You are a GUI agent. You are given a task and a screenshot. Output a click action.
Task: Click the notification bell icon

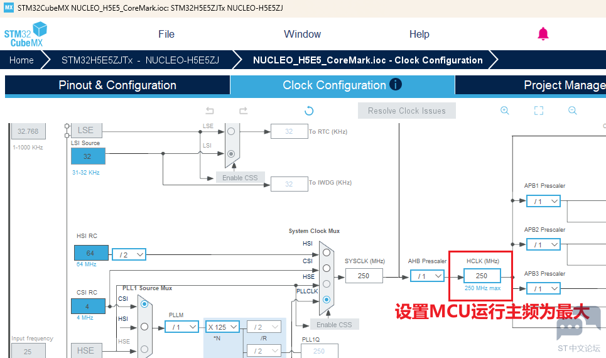[543, 34]
